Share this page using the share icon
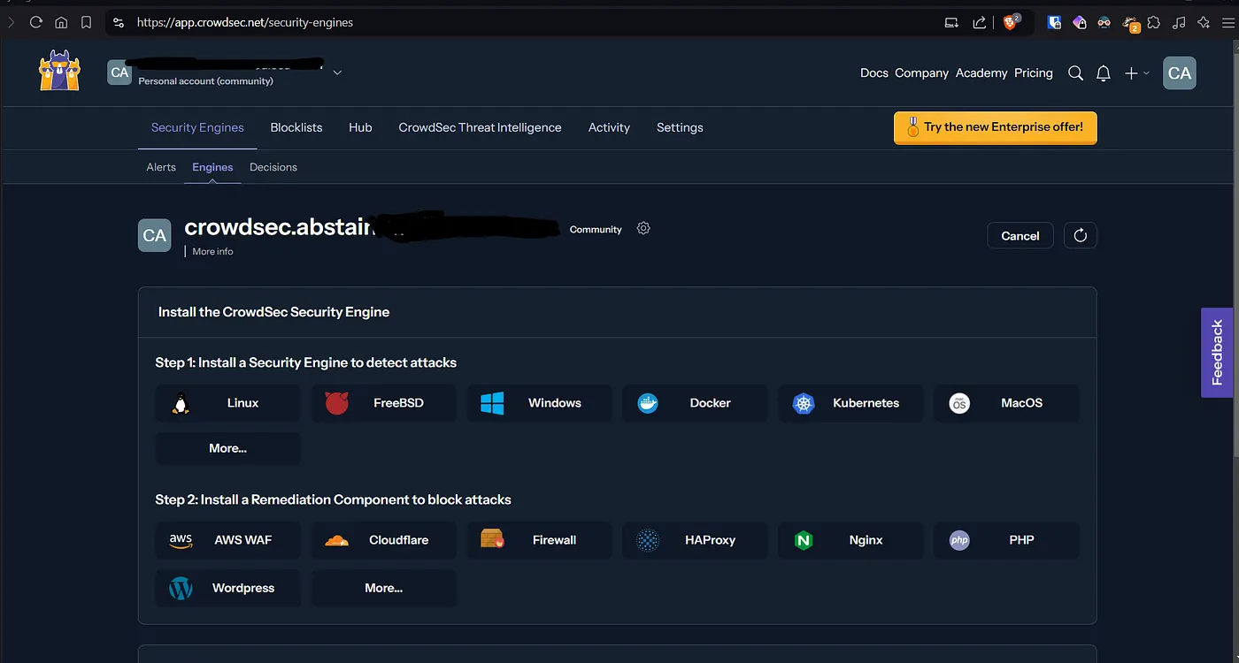Screen dimensions: 1239x663 (980, 22)
